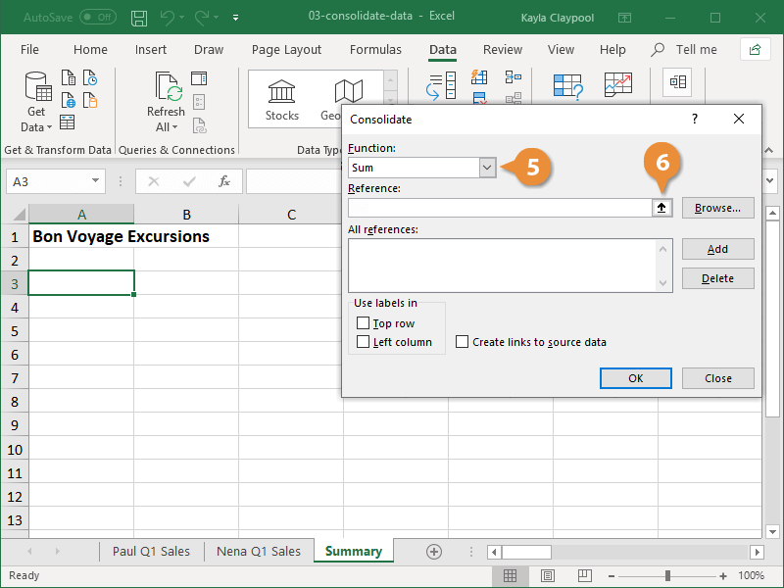The height and width of the screenshot is (588, 784).
Task: Click the Flash Fill icon
Action: (477, 75)
